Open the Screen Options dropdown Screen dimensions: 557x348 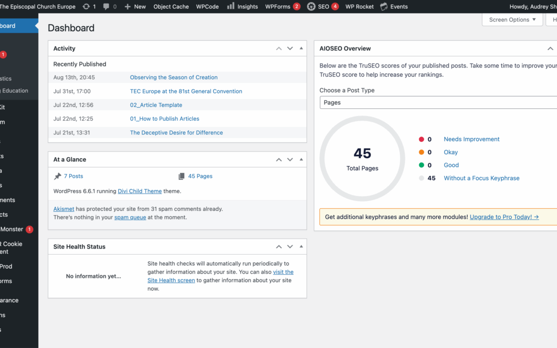[x=512, y=20]
